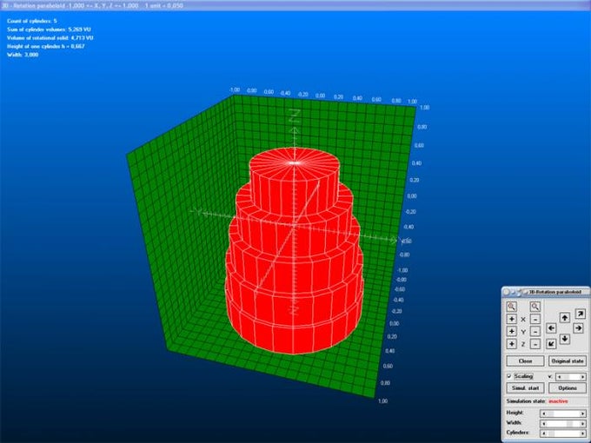The height and width of the screenshot is (443, 591).
Task: Click left arrow of Height scrollbar
Action: click(543, 413)
